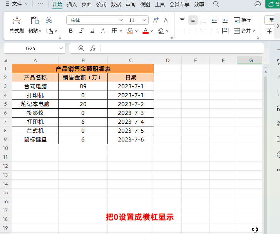Switch to the 开始 Home tab
Image resolution: width=280 pixels, height=234 pixels.
click(57, 4)
